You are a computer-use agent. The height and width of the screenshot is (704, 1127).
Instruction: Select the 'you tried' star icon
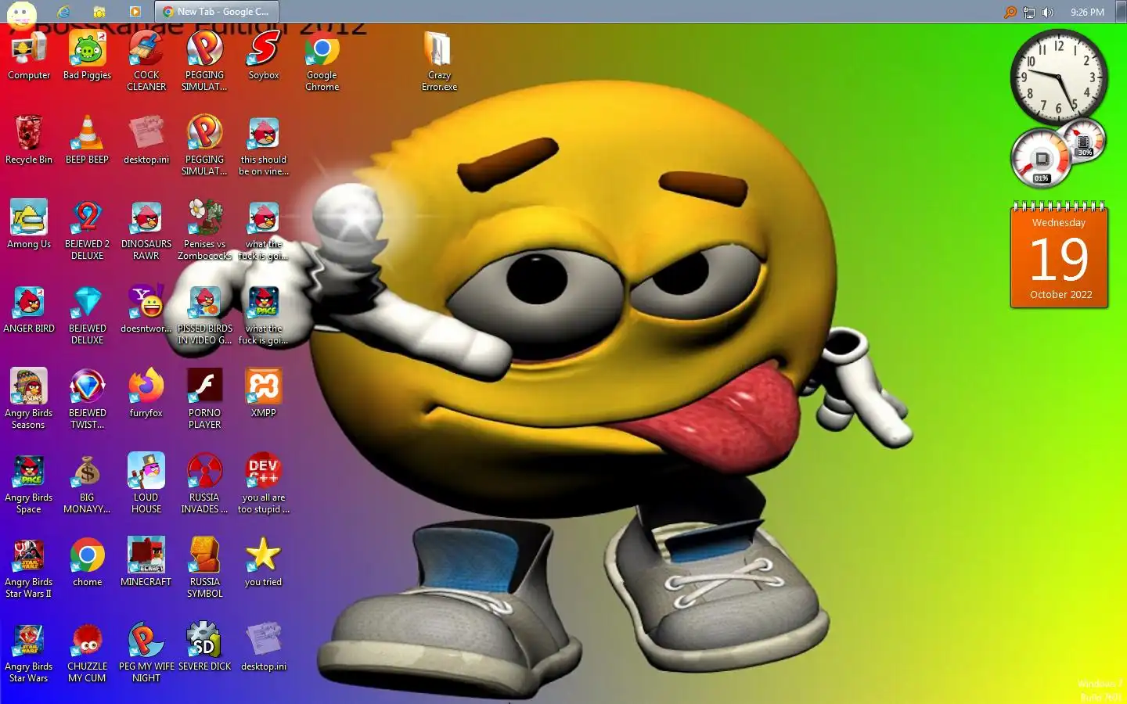click(x=264, y=563)
